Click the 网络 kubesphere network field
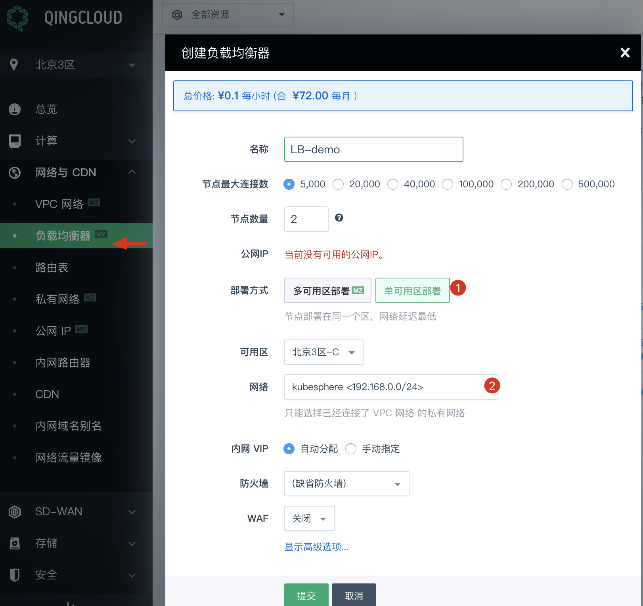 (391, 387)
